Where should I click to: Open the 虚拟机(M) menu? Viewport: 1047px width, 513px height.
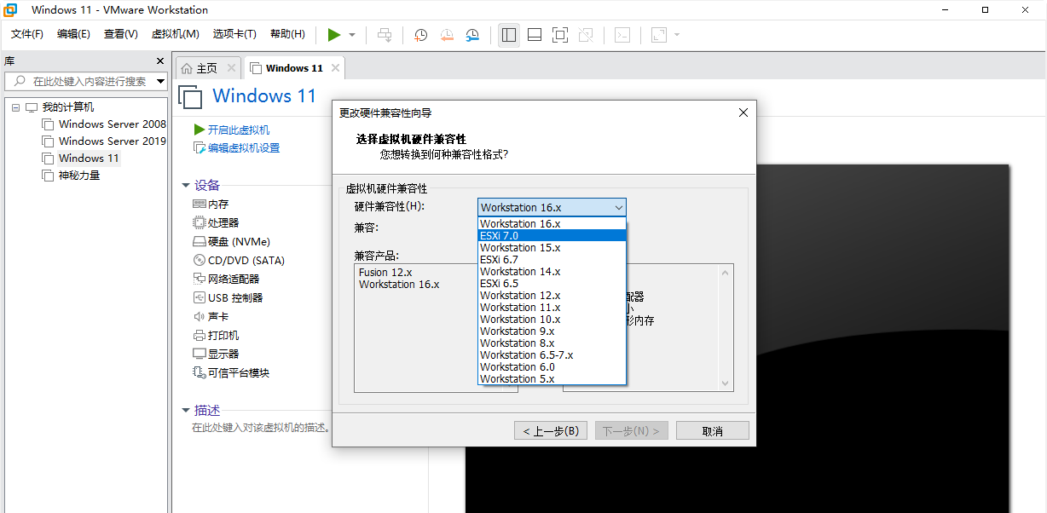pyautogui.click(x=175, y=34)
